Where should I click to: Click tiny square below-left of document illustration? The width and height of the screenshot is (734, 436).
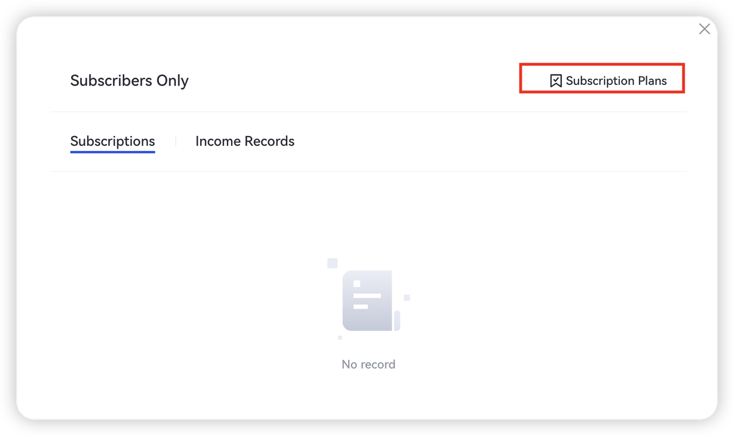click(340, 338)
